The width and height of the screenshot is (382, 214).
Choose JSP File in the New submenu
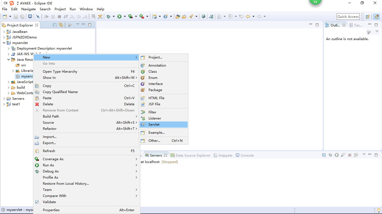pyautogui.click(x=164, y=104)
